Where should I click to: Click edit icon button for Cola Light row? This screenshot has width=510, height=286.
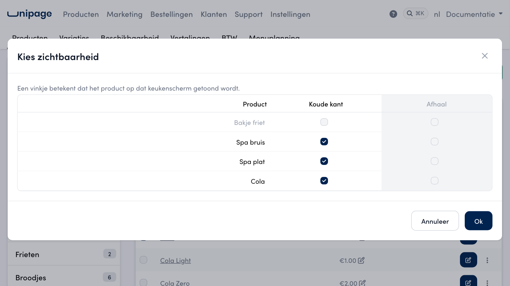[x=469, y=260]
